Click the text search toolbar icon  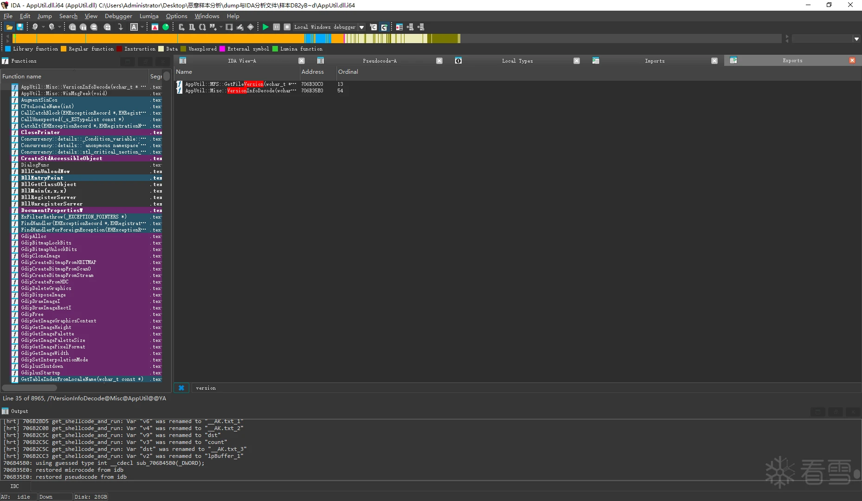[x=83, y=27]
